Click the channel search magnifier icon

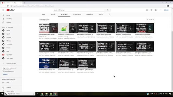tap(109, 14)
